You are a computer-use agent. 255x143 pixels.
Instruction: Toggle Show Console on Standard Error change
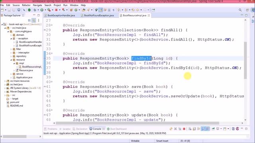(208, 129)
